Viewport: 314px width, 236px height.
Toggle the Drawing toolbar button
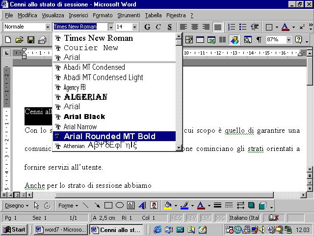click(x=234, y=39)
